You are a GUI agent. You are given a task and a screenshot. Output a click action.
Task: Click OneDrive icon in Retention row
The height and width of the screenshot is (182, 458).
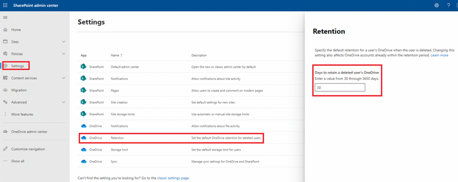[84, 138]
